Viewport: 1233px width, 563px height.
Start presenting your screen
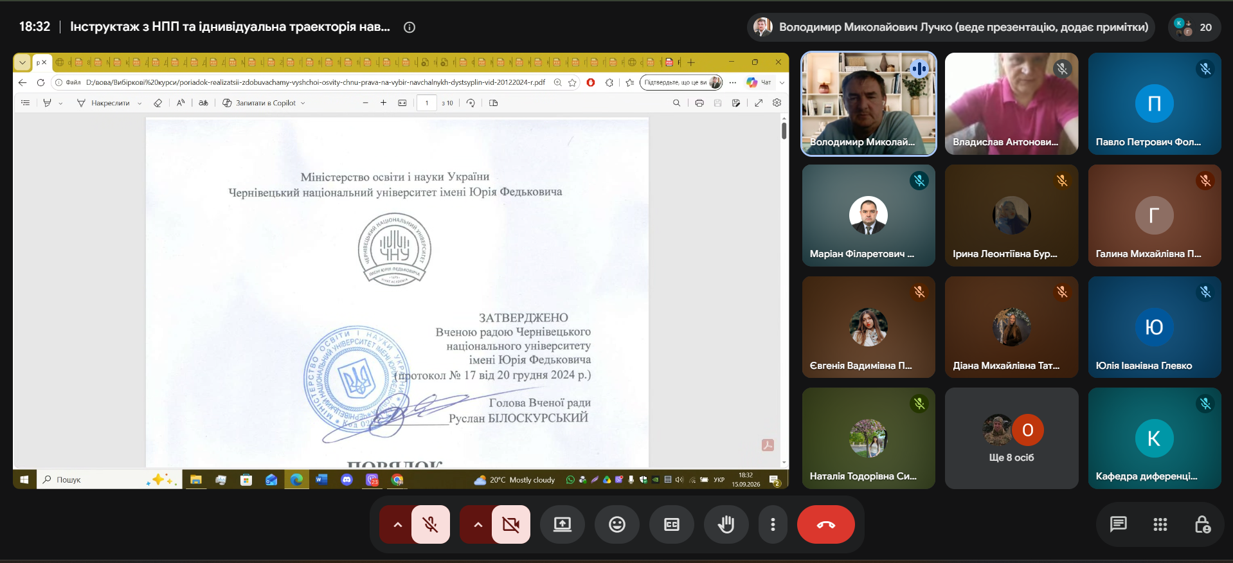(562, 524)
